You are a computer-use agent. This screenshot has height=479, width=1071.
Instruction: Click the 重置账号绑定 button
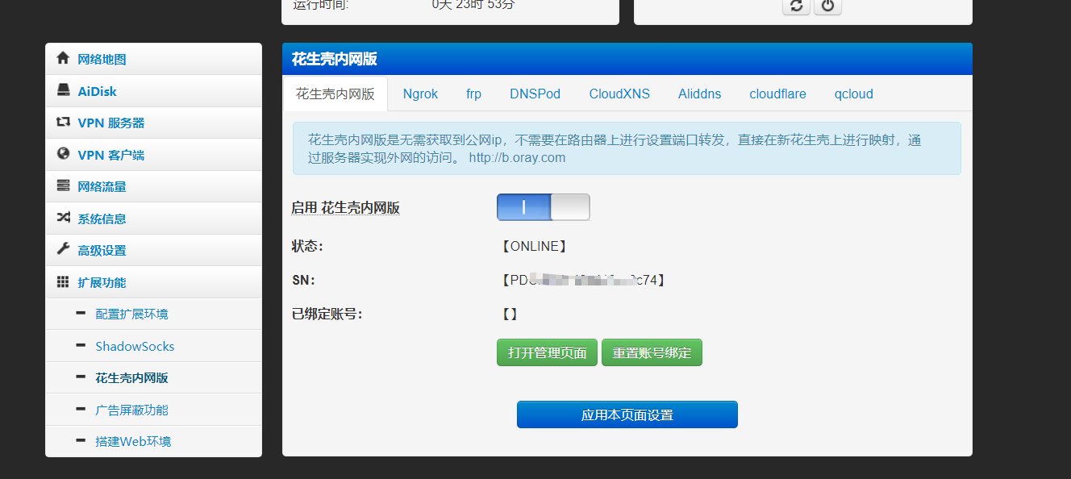coord(652,352)
